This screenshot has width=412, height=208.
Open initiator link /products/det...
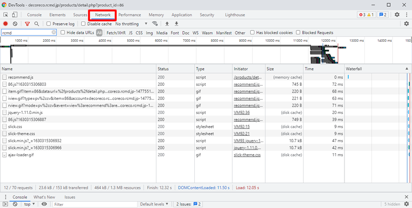coord(248,77)
